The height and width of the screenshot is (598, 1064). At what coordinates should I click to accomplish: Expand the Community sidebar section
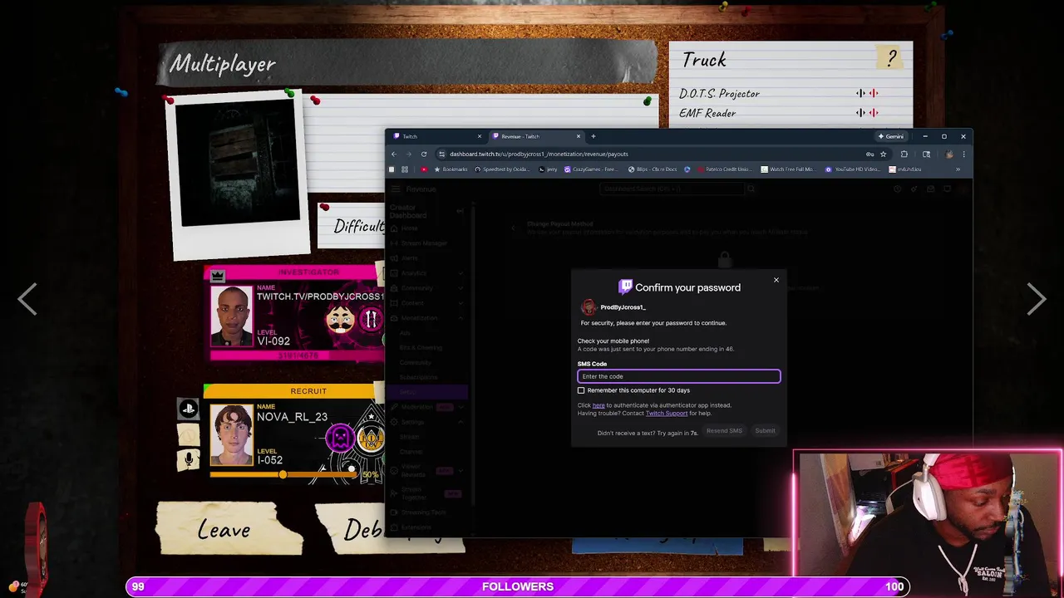461,288
